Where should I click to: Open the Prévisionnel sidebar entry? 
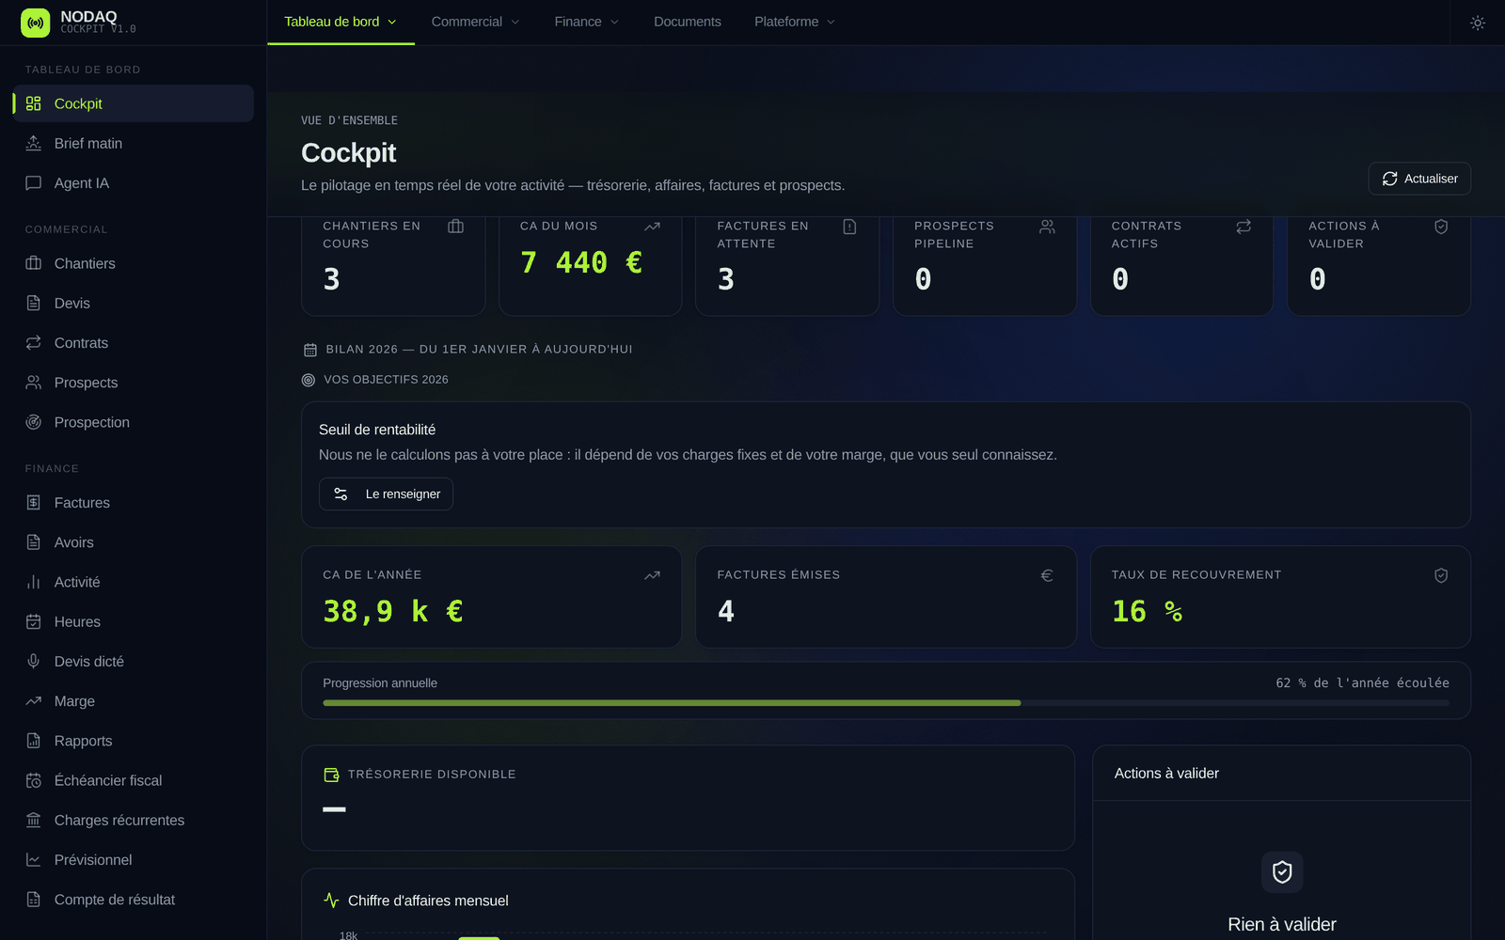click(134, 860)
